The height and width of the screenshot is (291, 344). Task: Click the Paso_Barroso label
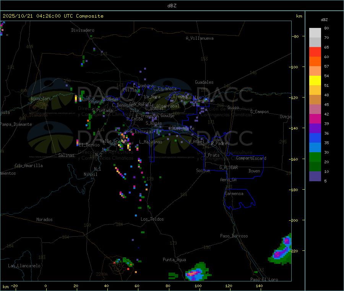tap(234, 236)
